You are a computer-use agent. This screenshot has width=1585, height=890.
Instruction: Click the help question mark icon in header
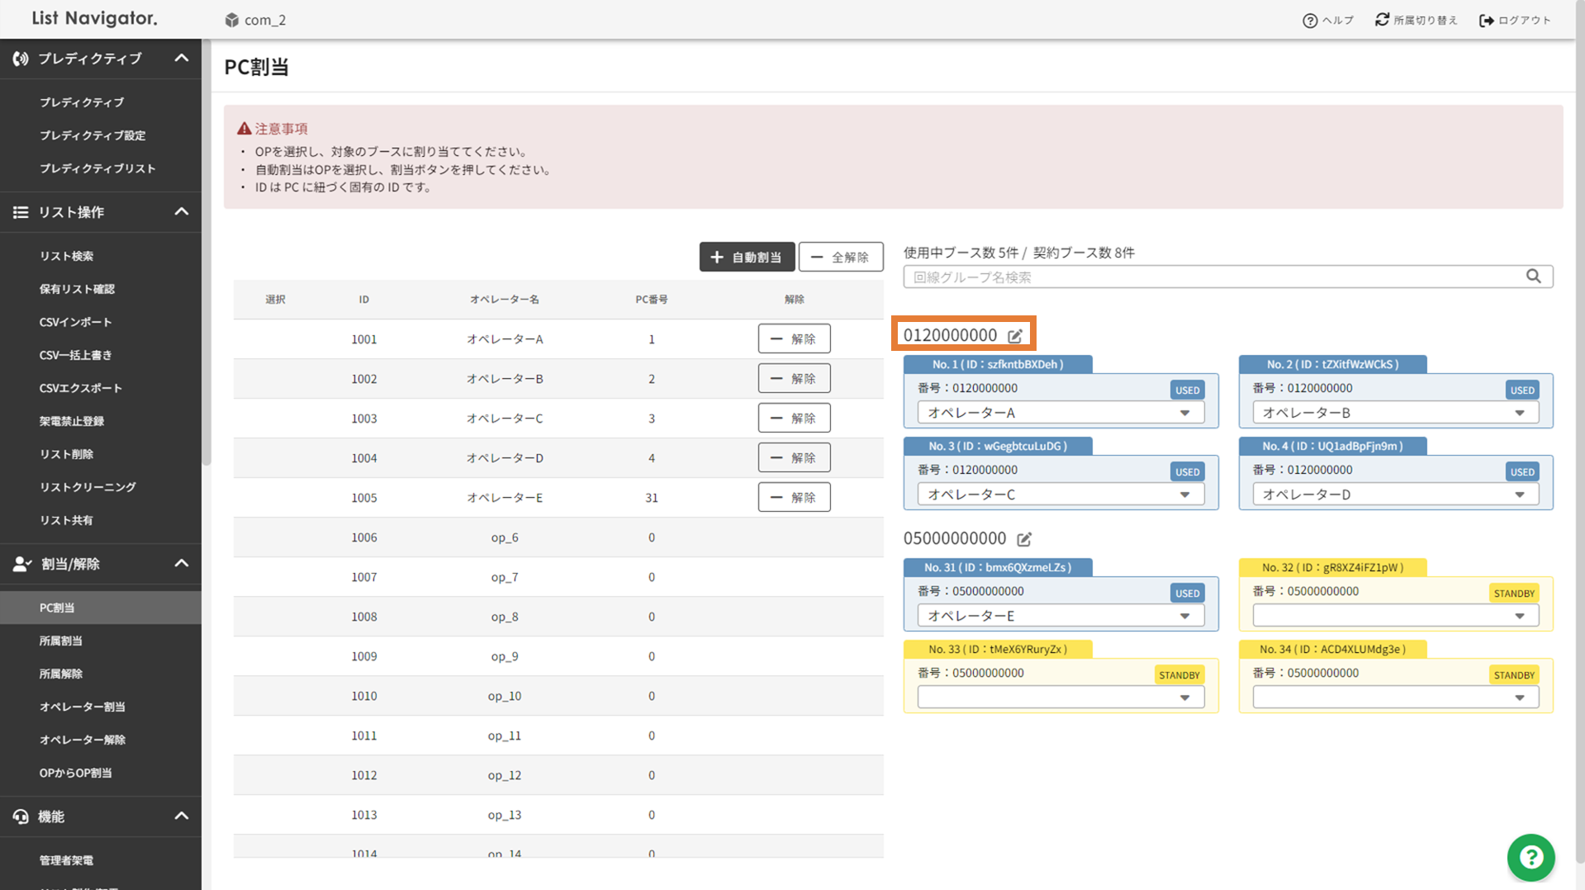(1309, 21)
